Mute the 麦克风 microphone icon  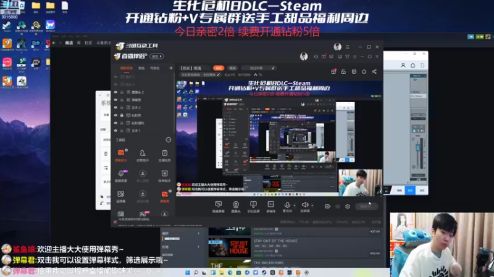[287, 206]
